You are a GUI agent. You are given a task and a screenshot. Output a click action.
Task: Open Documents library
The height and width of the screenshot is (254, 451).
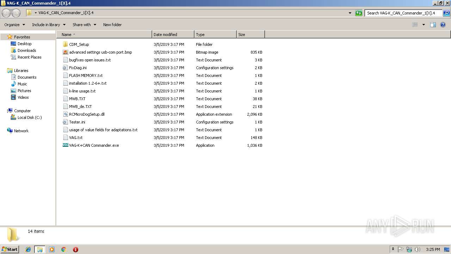(x=27, y=77)
